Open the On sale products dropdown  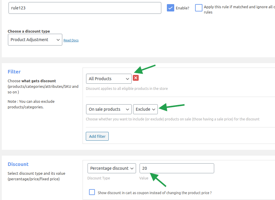(109, 109)
